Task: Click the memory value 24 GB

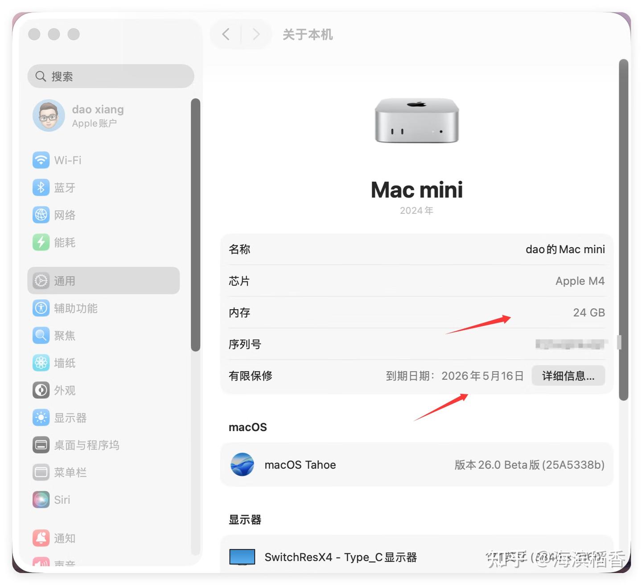Action: point(589,312)
